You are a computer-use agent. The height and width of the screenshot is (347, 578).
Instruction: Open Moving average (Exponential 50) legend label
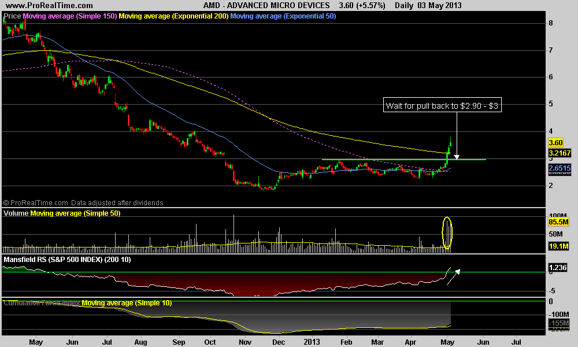283,16
